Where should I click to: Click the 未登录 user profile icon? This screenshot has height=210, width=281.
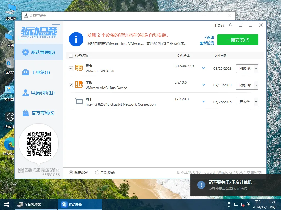pyautogui.click(x=231, y=25)
